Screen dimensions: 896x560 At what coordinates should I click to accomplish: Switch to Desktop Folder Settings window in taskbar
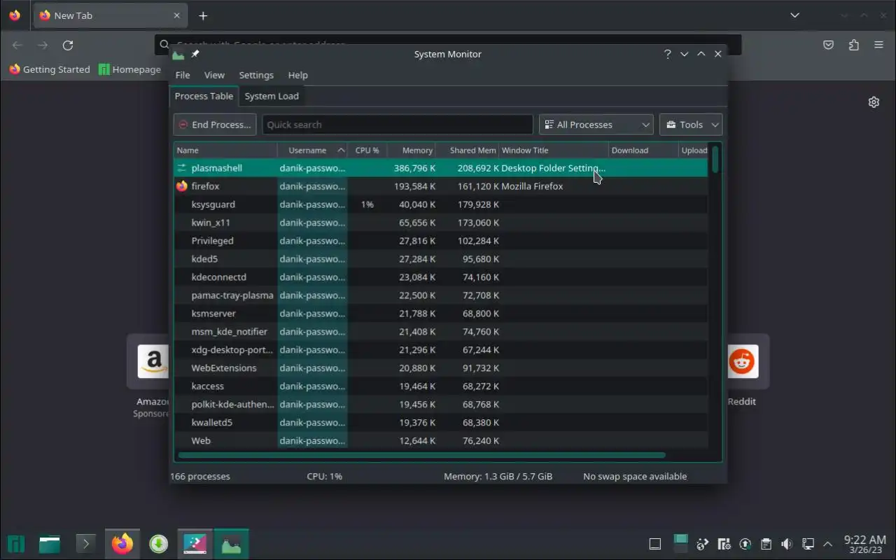pyautogui.click(x=195, y=544)
